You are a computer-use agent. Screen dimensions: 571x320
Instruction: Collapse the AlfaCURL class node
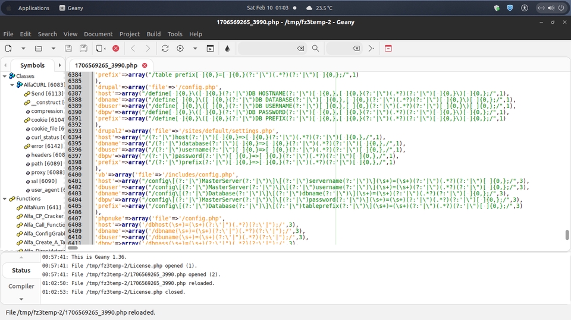coord(12,85)
